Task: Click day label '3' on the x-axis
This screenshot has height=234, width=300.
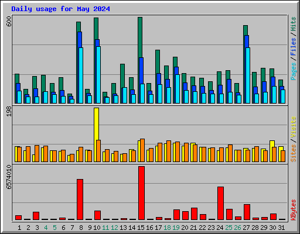Action: pos(37,228)
